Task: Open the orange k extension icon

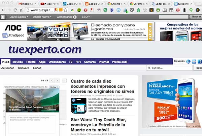Action: point(151,10)
